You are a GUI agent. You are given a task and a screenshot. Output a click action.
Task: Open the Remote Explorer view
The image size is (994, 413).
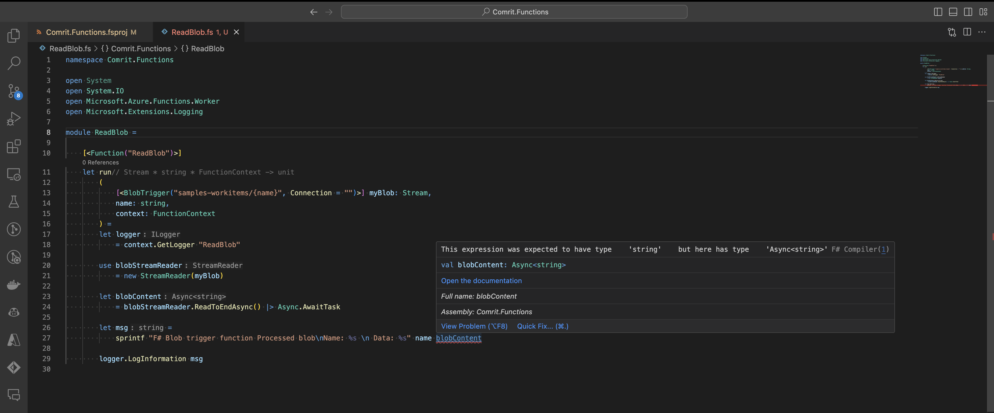point(14,174)
